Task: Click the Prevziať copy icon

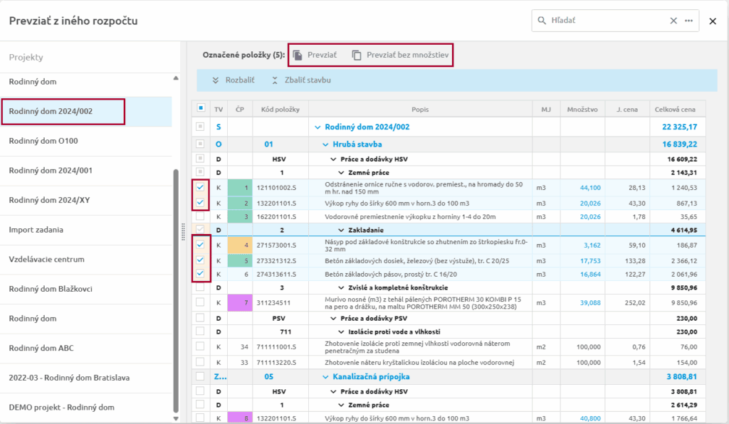Action: (298, 55)
